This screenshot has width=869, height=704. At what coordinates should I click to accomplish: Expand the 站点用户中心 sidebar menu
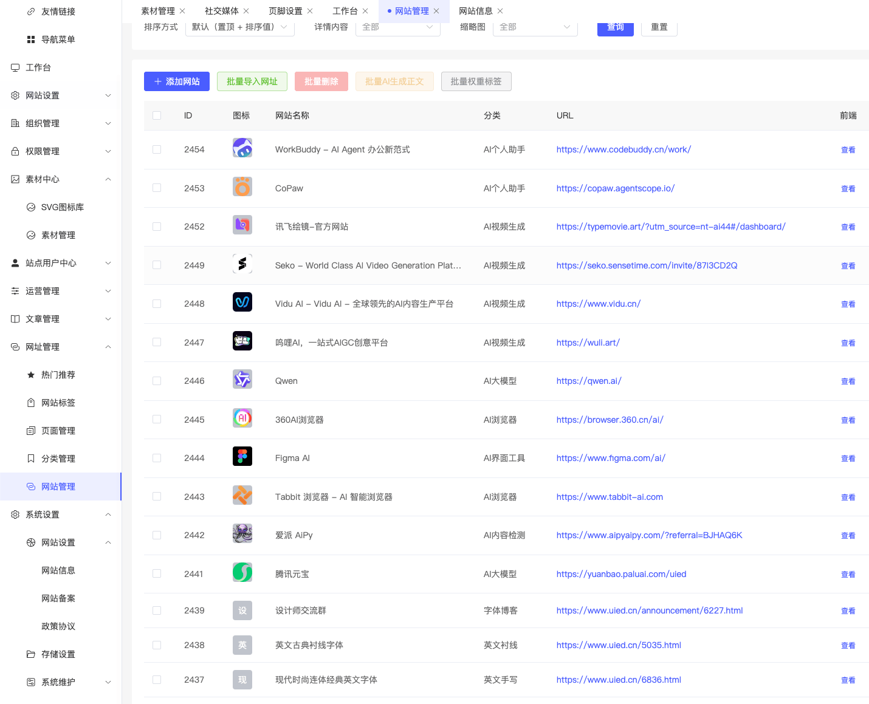(x=61, y=263)
